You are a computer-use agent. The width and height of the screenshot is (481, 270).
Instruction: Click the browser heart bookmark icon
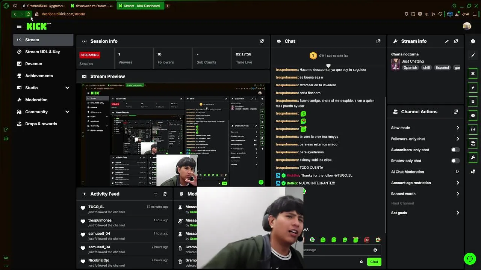coord(440,14)
